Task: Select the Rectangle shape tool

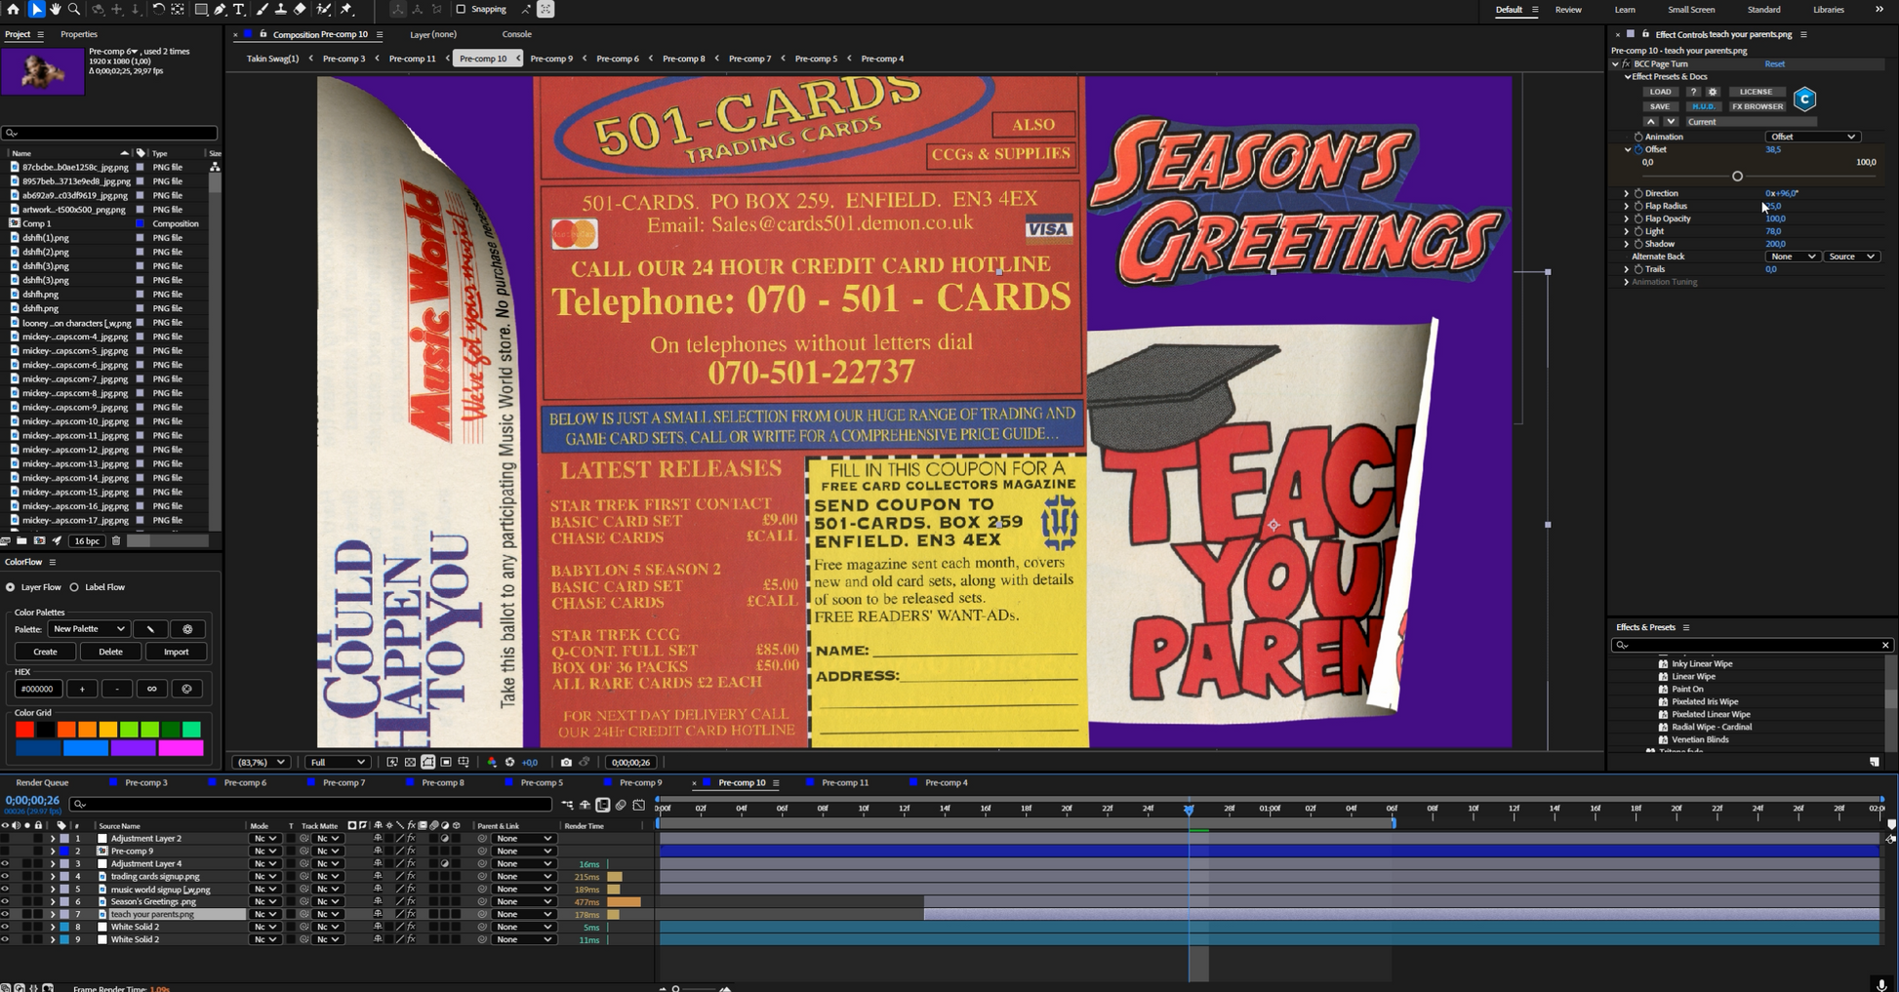Action: pos(200,9)
